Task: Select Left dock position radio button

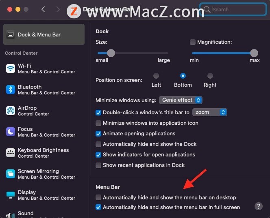Action: coord(156,76)
